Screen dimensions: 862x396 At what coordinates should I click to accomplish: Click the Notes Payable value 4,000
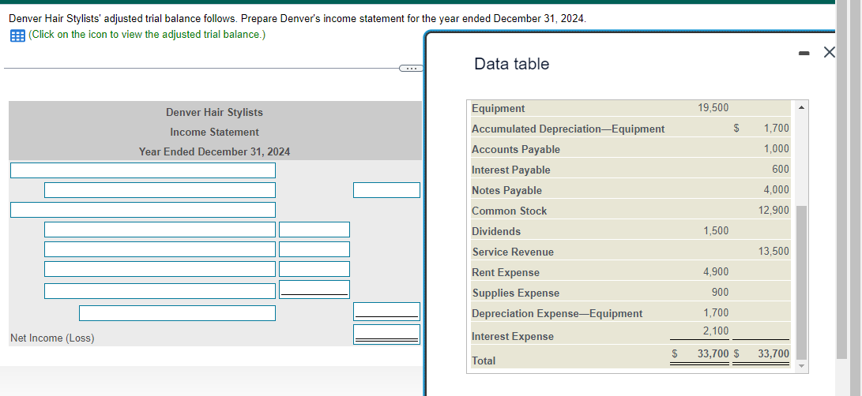point(776,189)
